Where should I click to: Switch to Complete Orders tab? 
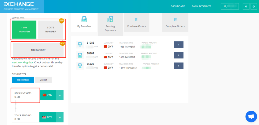click(175, 22)
